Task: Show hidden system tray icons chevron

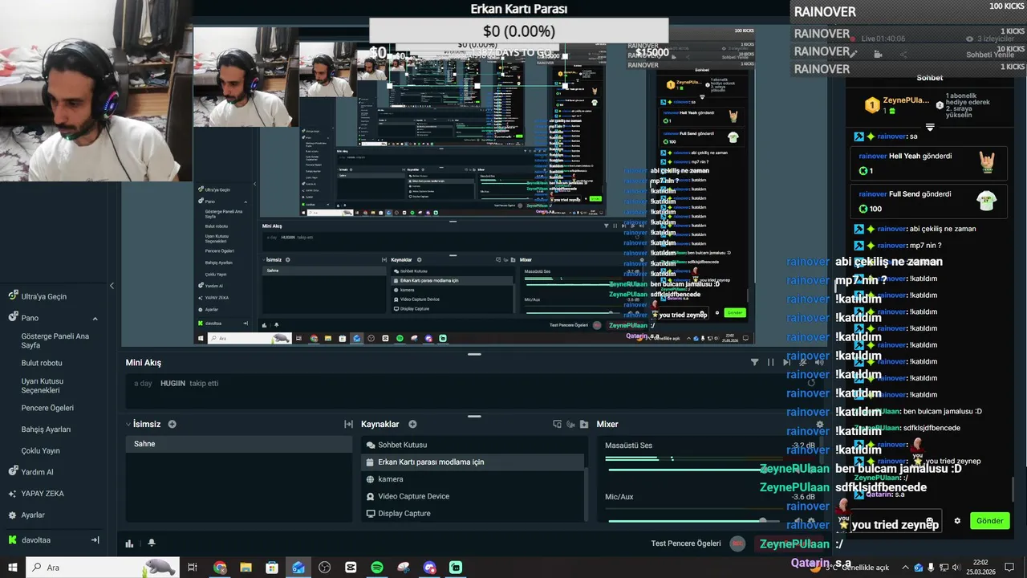Action: (x=905, y=568)
